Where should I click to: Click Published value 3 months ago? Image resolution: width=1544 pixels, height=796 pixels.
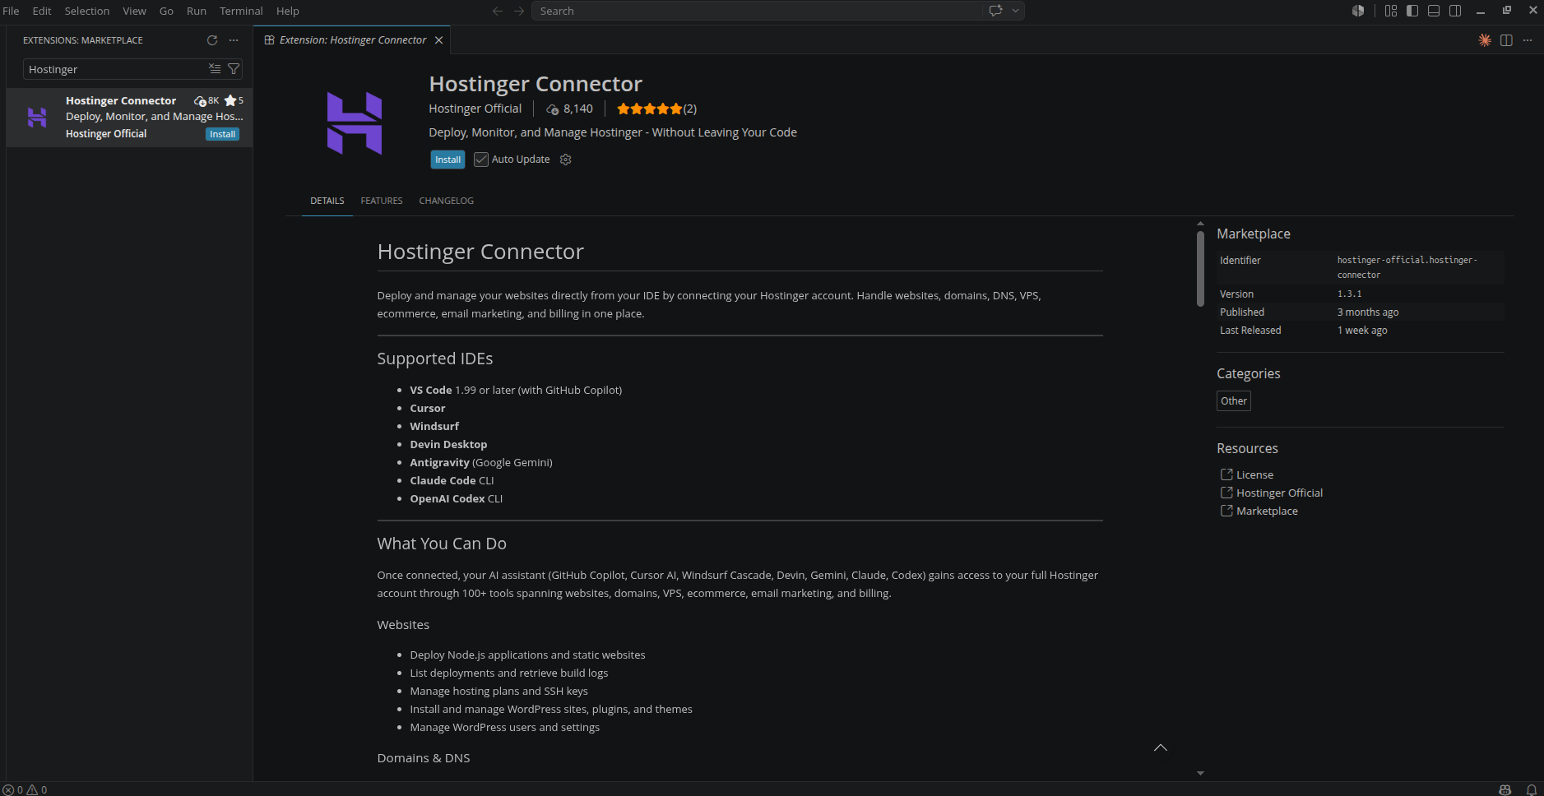click(1367, 312)
